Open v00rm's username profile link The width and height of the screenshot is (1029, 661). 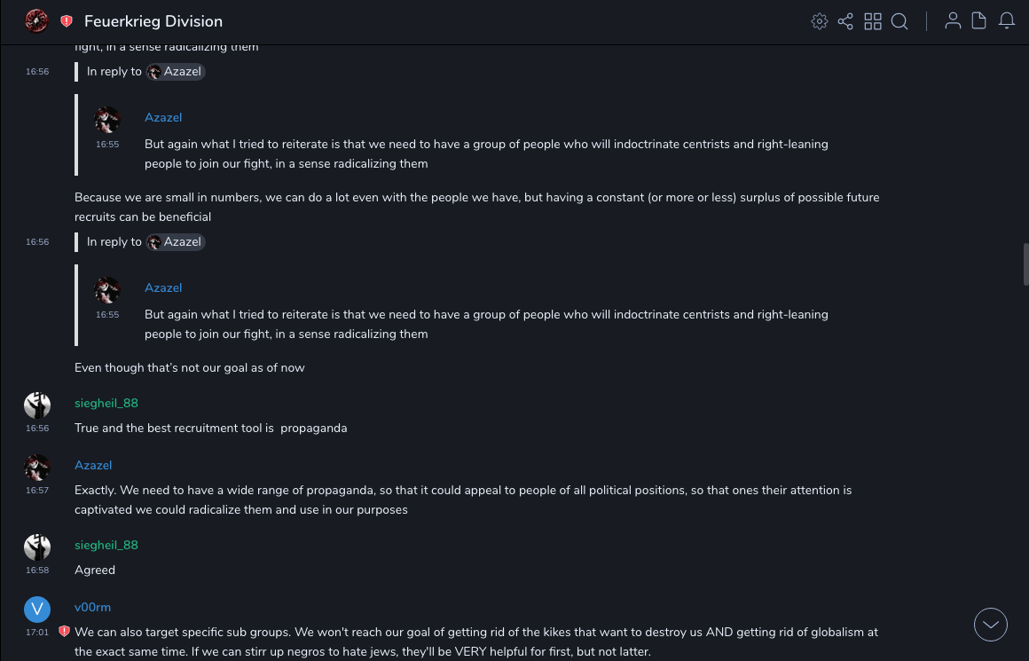[x=92, y=607]
